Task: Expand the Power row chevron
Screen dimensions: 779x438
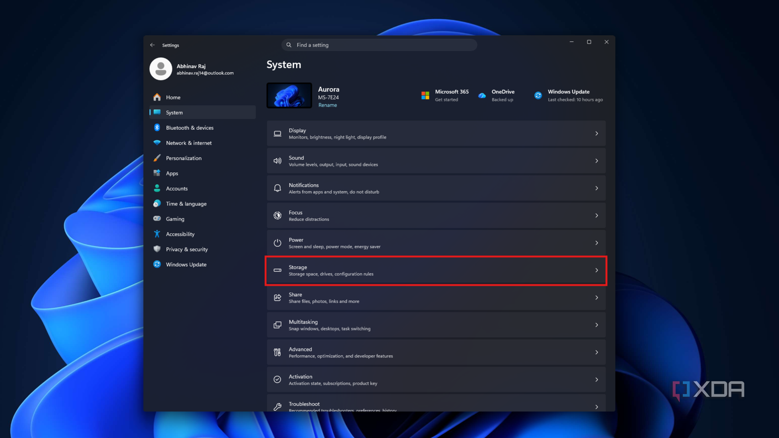Action: 597,243
